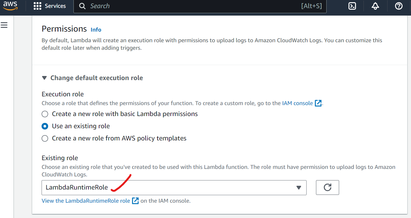Open the IAM console link
The height and width of the screenshot is (218, 411).
(297, 103)
